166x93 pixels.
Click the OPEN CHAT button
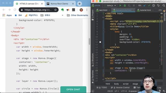(73, 90)
